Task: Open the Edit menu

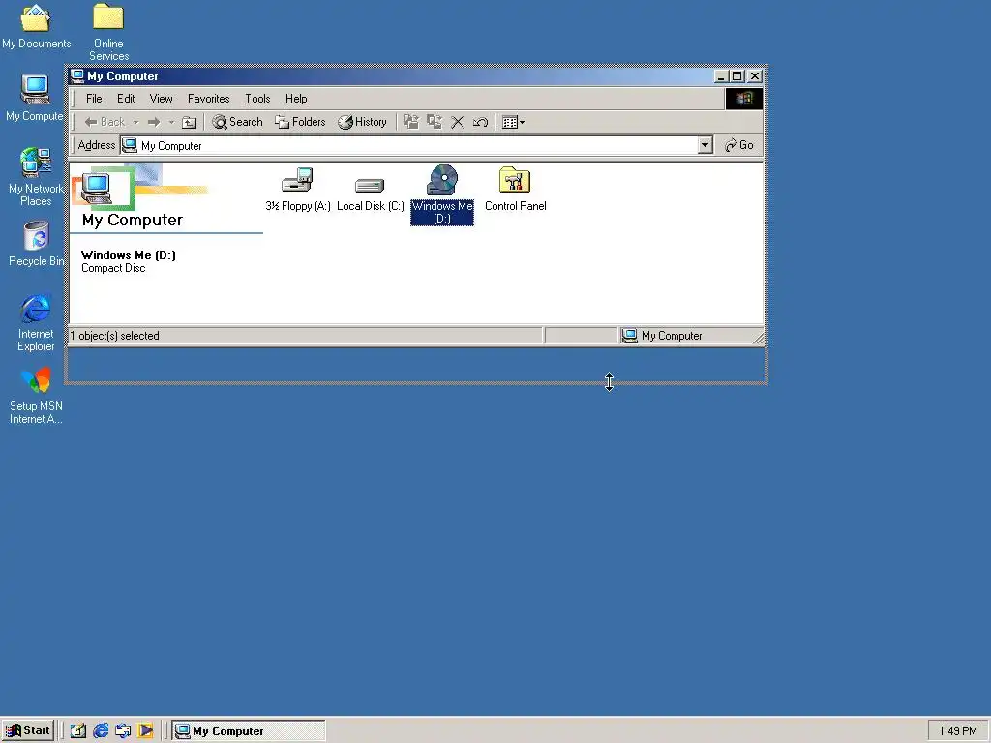Action: pyautogui.click(x=126, y=99)
